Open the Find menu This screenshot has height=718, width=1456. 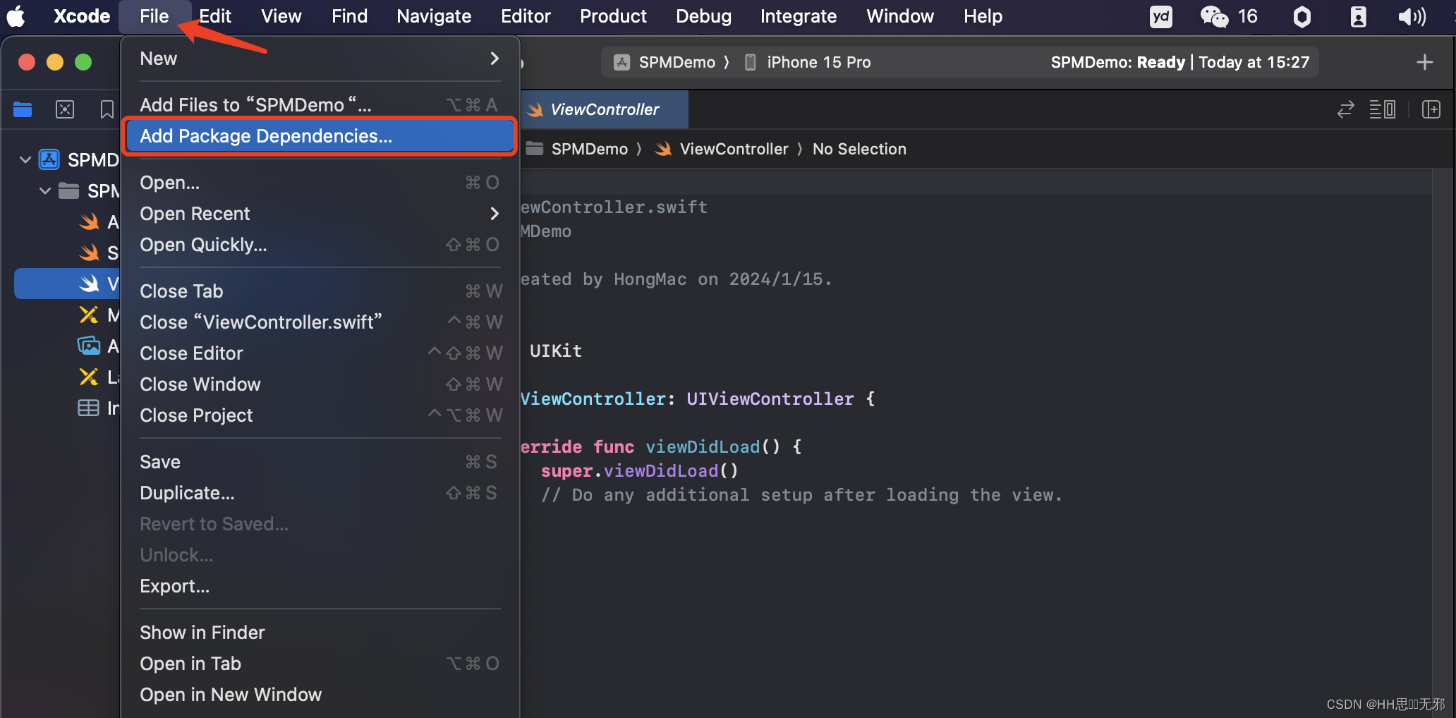(x=349, y=16)
